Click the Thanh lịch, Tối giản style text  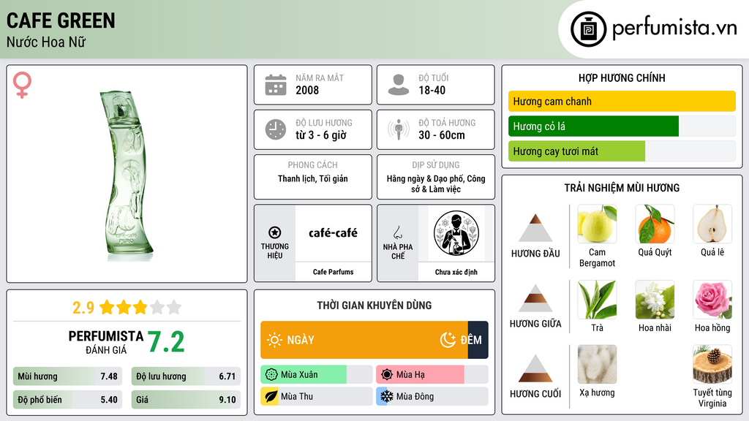(313, 178)
